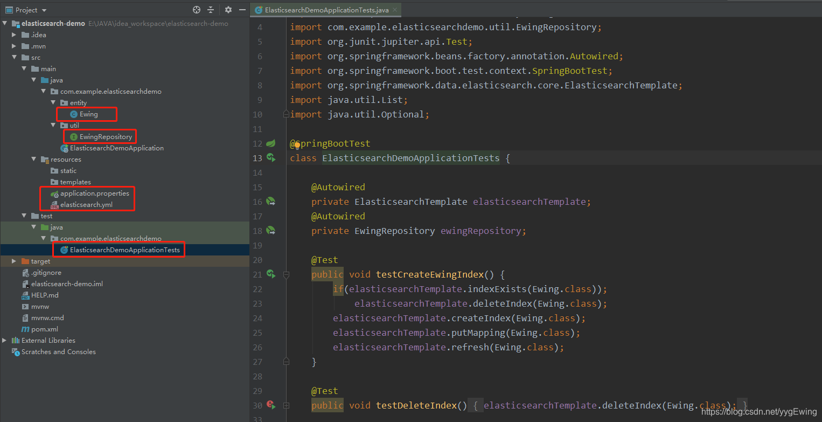Open the .gitignore file
Viewport: 822px width, 422px height.
(46, 273)
